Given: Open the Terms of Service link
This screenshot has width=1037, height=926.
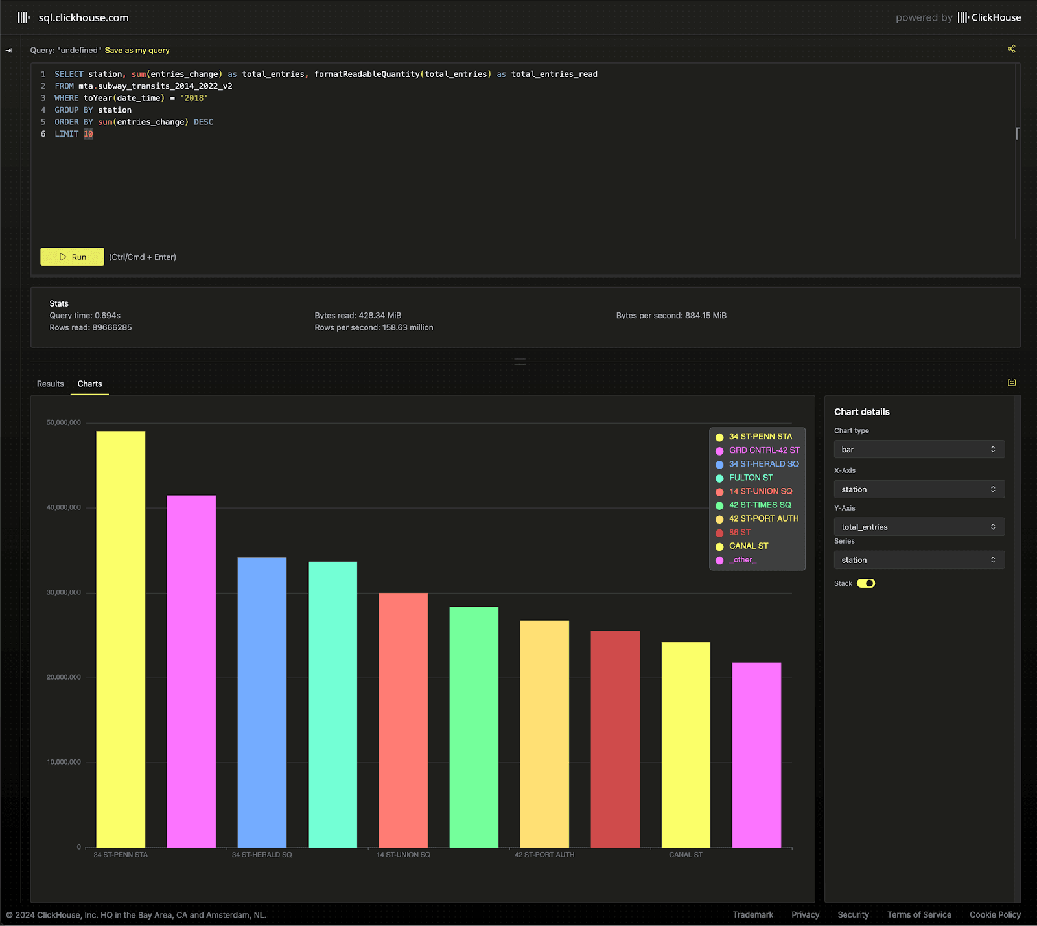Looking at the screenshot, I should [x=918, y=914].
